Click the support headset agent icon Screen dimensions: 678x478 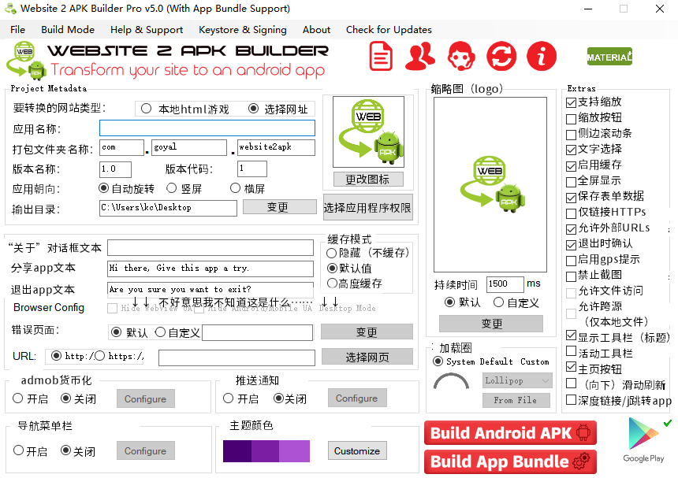tap(461, 57)
